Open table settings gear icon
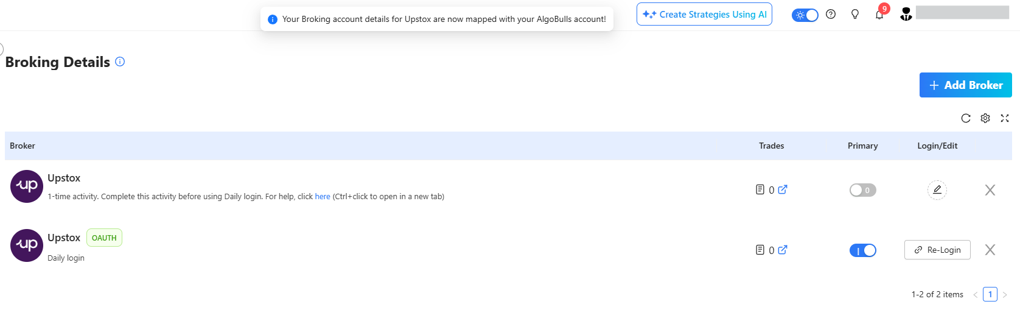 tap(985, 118)
